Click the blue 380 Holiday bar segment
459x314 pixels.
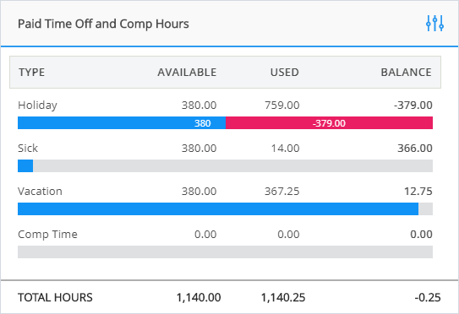(x=122, y=122)
